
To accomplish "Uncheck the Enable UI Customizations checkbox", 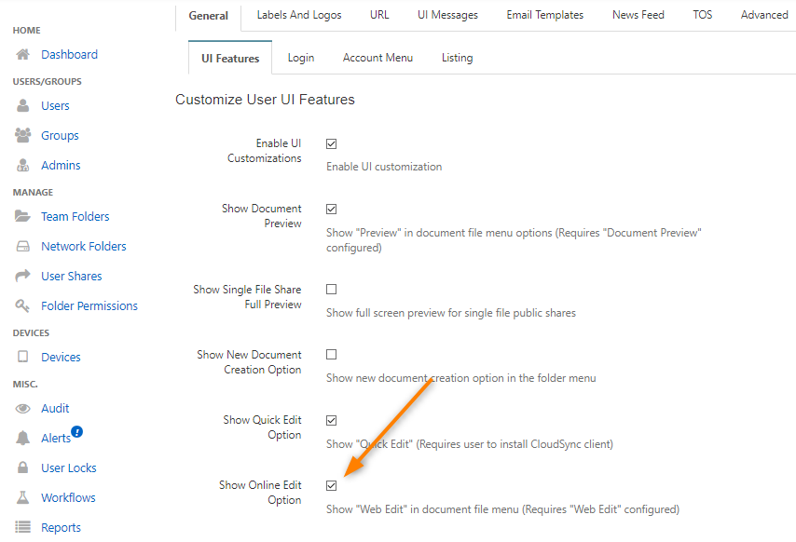I will 331,144.
